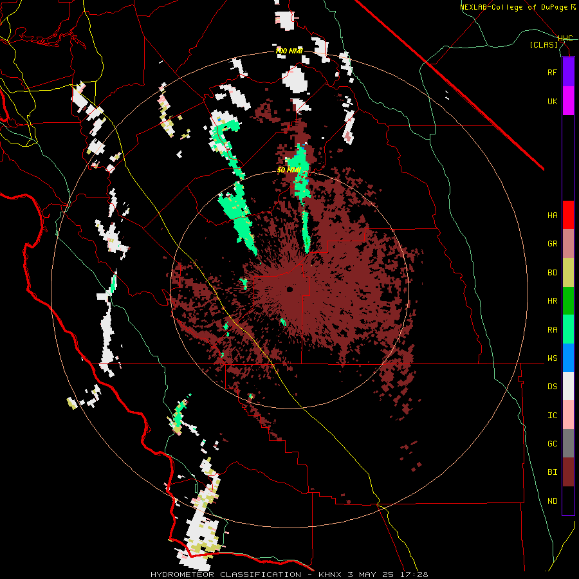The image size is (579, 579).
Task: Select the GR legend color block
Action: pyautogui.click(x=568, y=244)
